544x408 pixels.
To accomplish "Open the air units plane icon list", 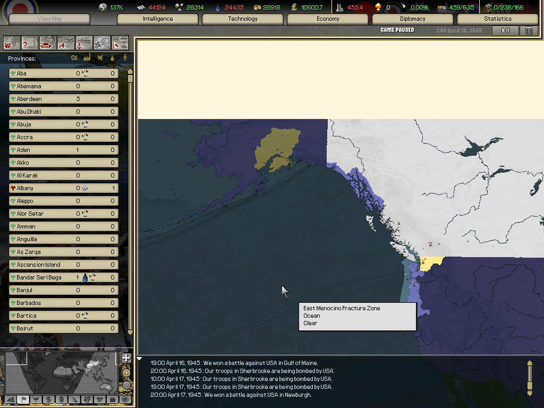I will point(66,42).
